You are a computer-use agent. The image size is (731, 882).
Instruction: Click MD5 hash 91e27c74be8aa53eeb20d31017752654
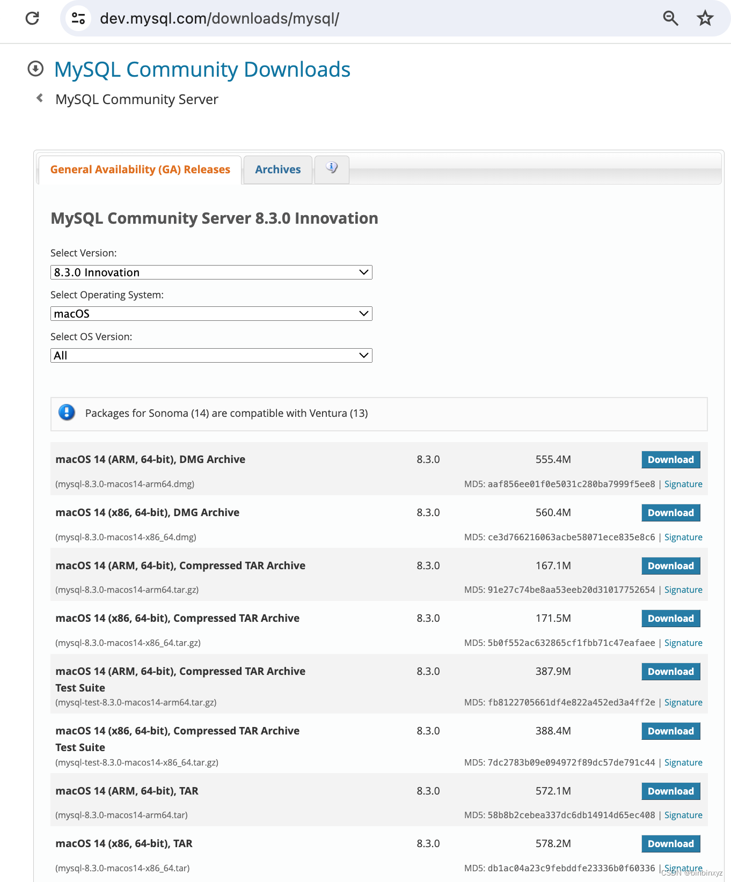572,590
